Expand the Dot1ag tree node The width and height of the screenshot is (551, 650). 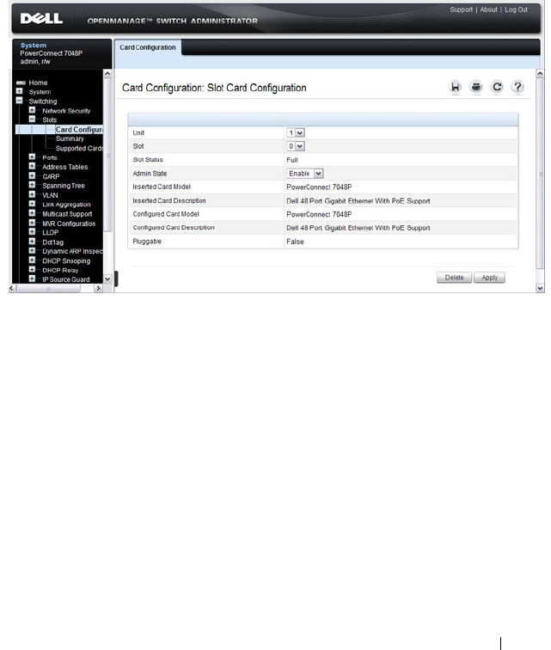pyautogui.click(x=32, y=242)
